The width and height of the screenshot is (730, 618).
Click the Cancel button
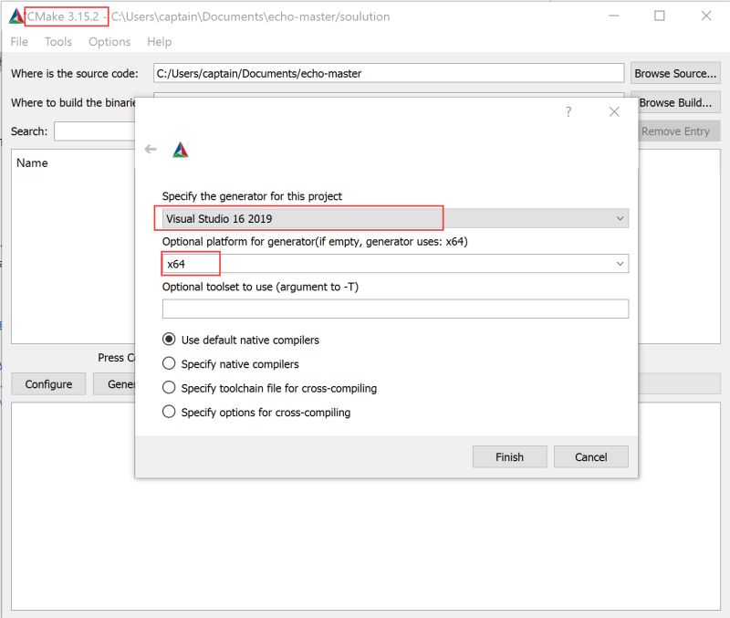click(590, 456)
